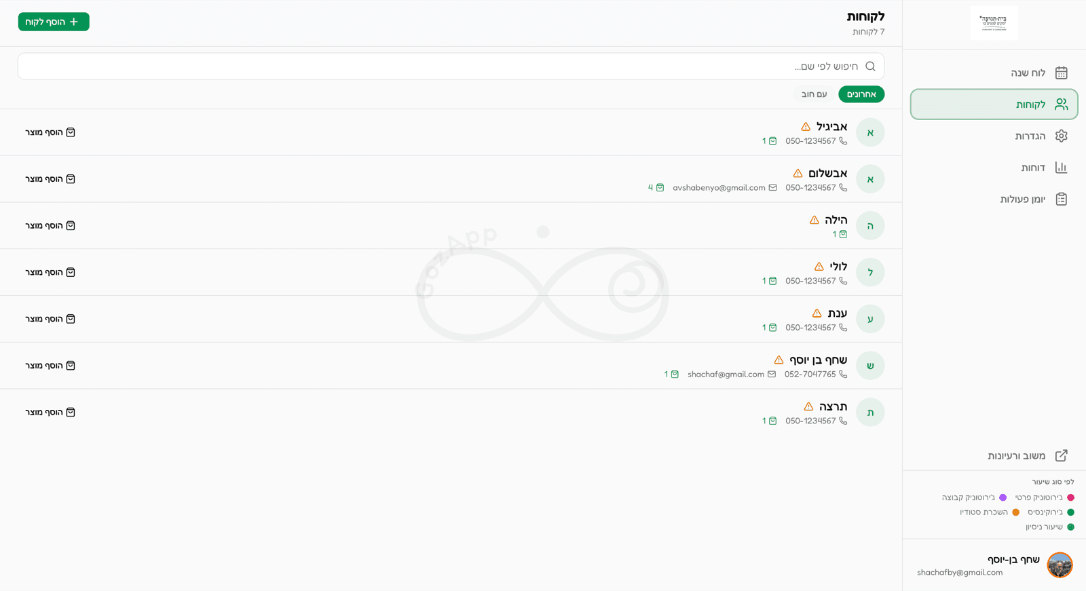This screenshot has height=591, width=1086.
Task: Click the ת avatar circle for תרצה
Action: (870, 412)
